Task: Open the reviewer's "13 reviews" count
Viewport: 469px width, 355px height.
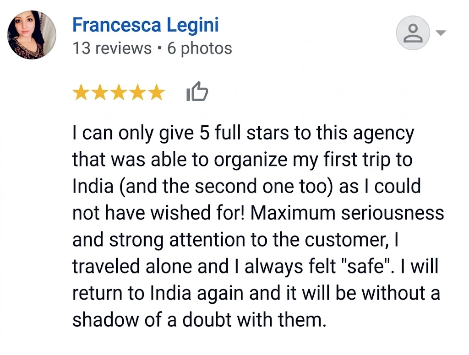Action: click(112, 48)
